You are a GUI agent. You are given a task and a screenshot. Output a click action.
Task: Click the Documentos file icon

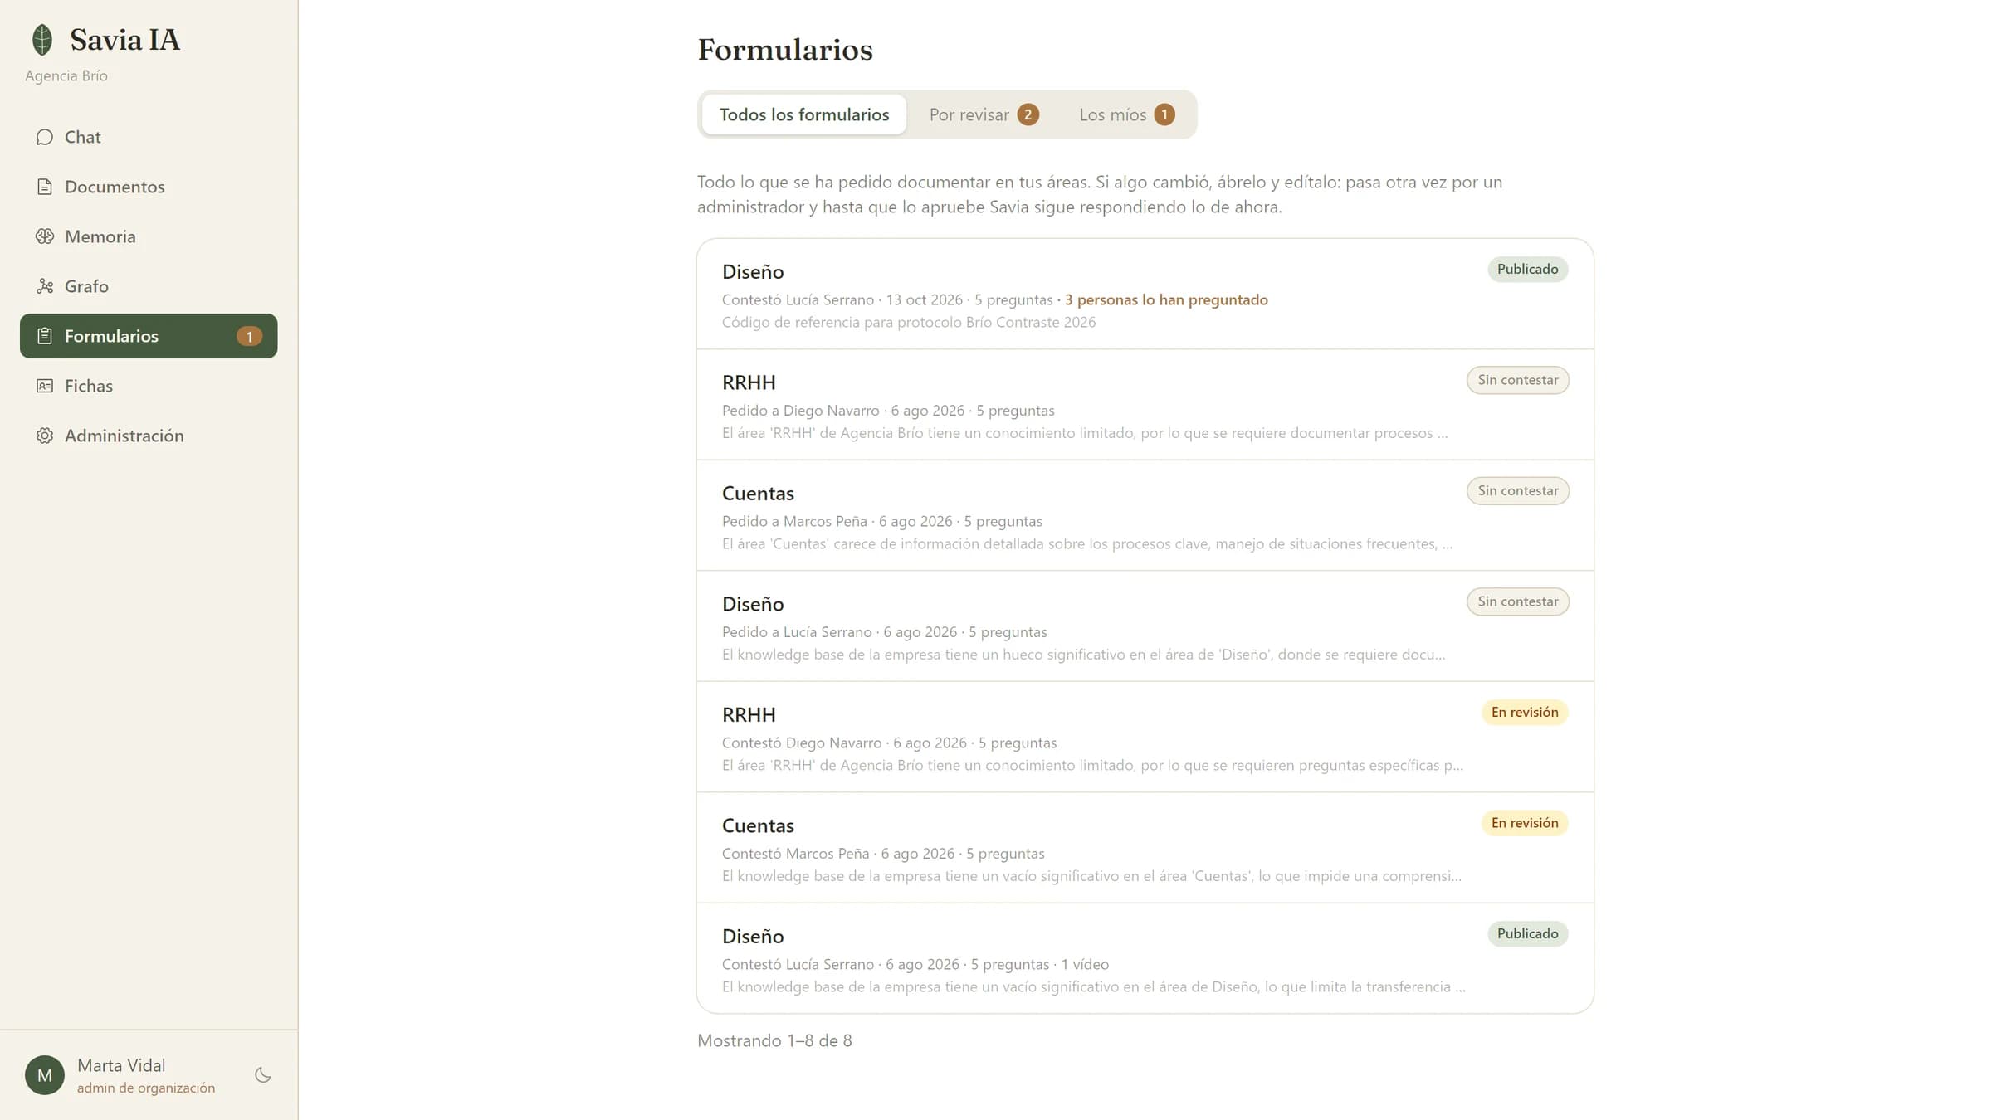45,187
